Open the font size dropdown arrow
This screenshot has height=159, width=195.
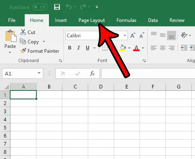[x=125, y=36]
